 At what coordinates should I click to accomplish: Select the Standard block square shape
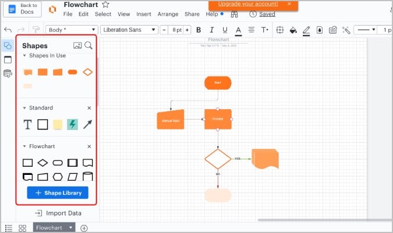tap(43, 124)
